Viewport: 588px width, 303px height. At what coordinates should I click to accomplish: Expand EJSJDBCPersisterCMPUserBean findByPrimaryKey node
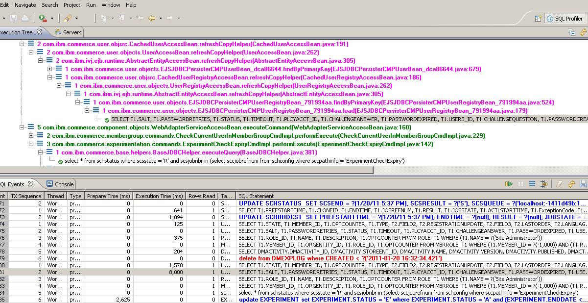50,69
